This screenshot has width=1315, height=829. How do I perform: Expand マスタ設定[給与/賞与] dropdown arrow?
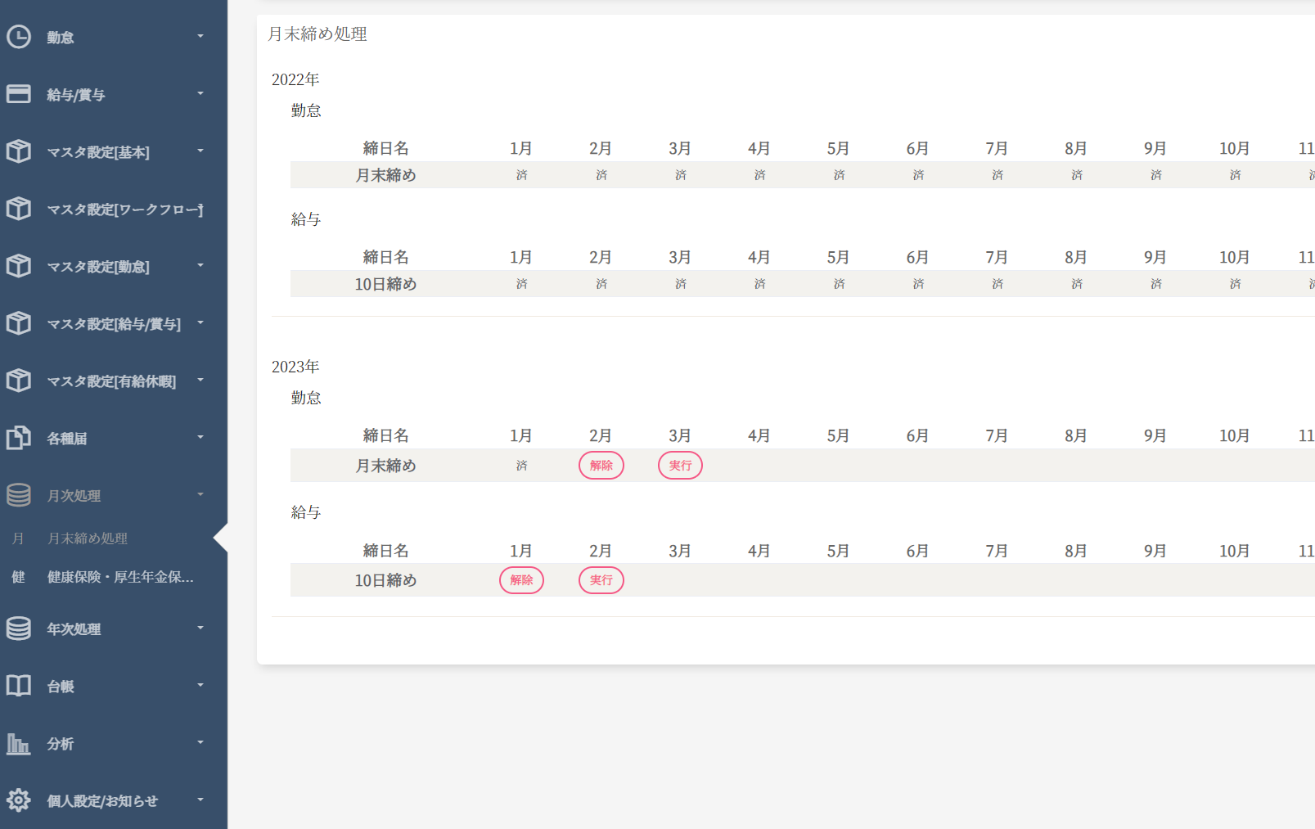(x=200, y=322)
